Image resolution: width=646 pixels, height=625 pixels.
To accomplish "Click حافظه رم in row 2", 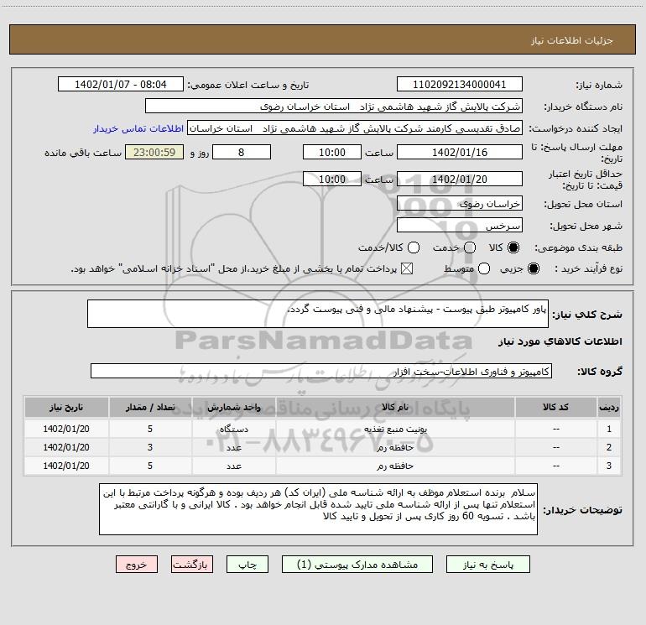I will point(395,447).
